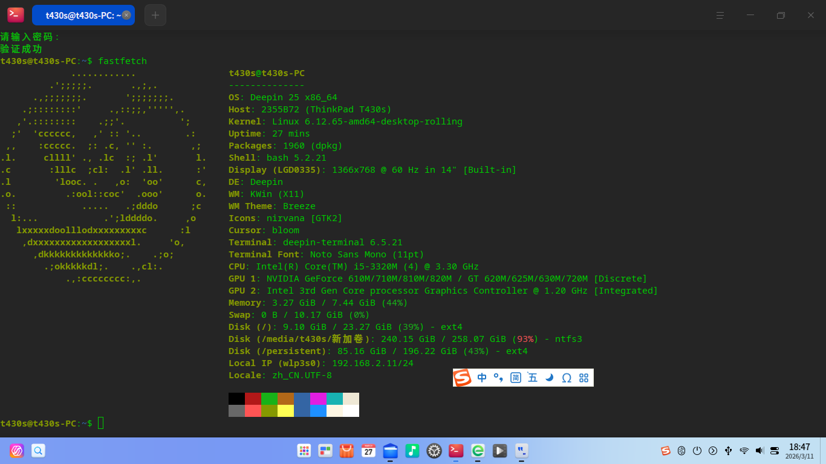Select the t430s@t430s-PC terminal tab
The height and width of the screenshot is (464, 826).
tap(79, 15)
